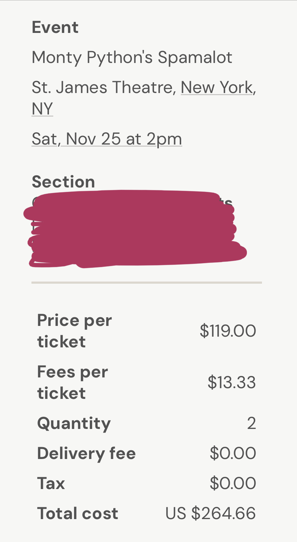Click the St. James Theatre venue text
Viewport: 297px width, 542px height.
[x=104, y=87]
